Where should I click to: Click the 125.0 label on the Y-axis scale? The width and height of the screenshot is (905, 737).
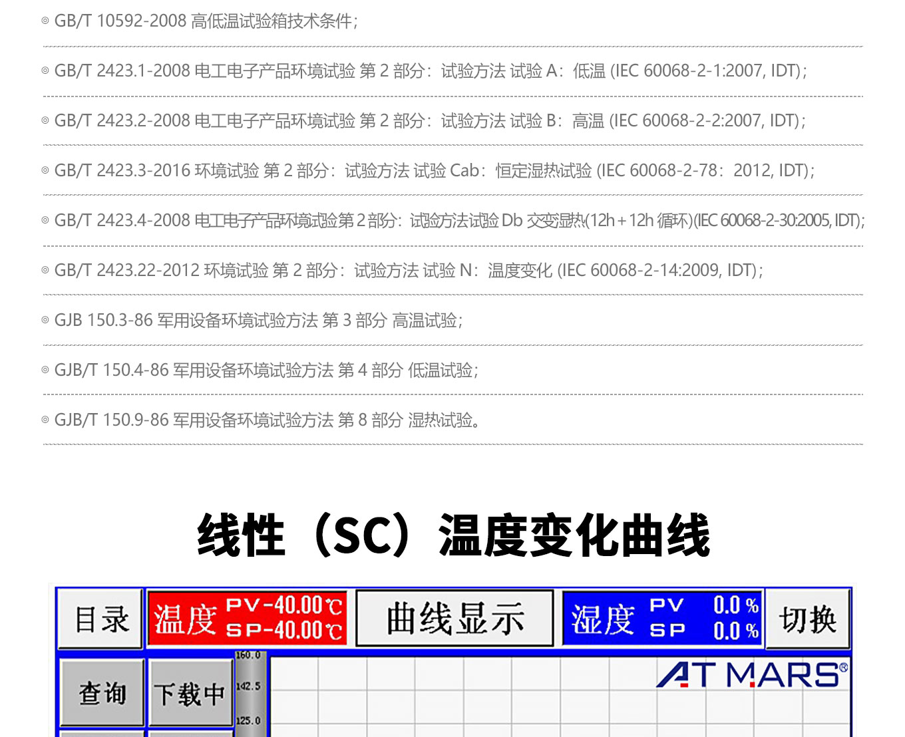pos(248,720)
